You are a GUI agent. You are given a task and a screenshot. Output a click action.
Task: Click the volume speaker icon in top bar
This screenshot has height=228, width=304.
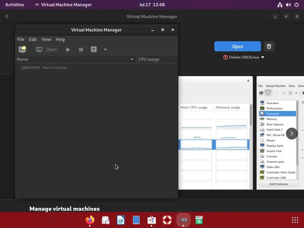coord(288,5)
